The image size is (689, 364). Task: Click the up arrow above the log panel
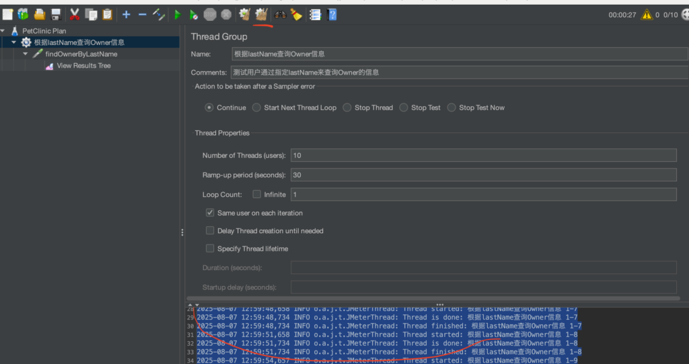tap(190, 304)
